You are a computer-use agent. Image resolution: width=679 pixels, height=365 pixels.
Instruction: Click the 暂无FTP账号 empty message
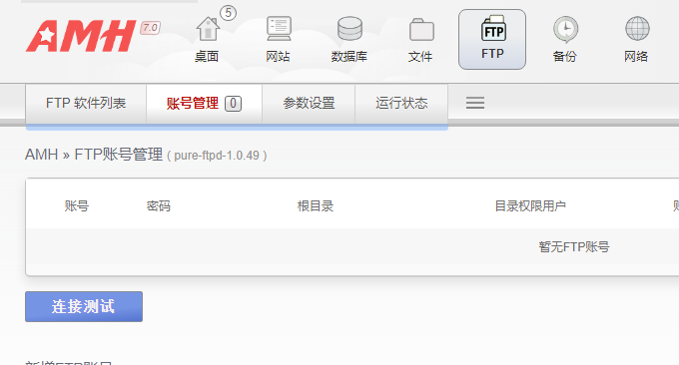pyautogui.click(x=574, y=247)
